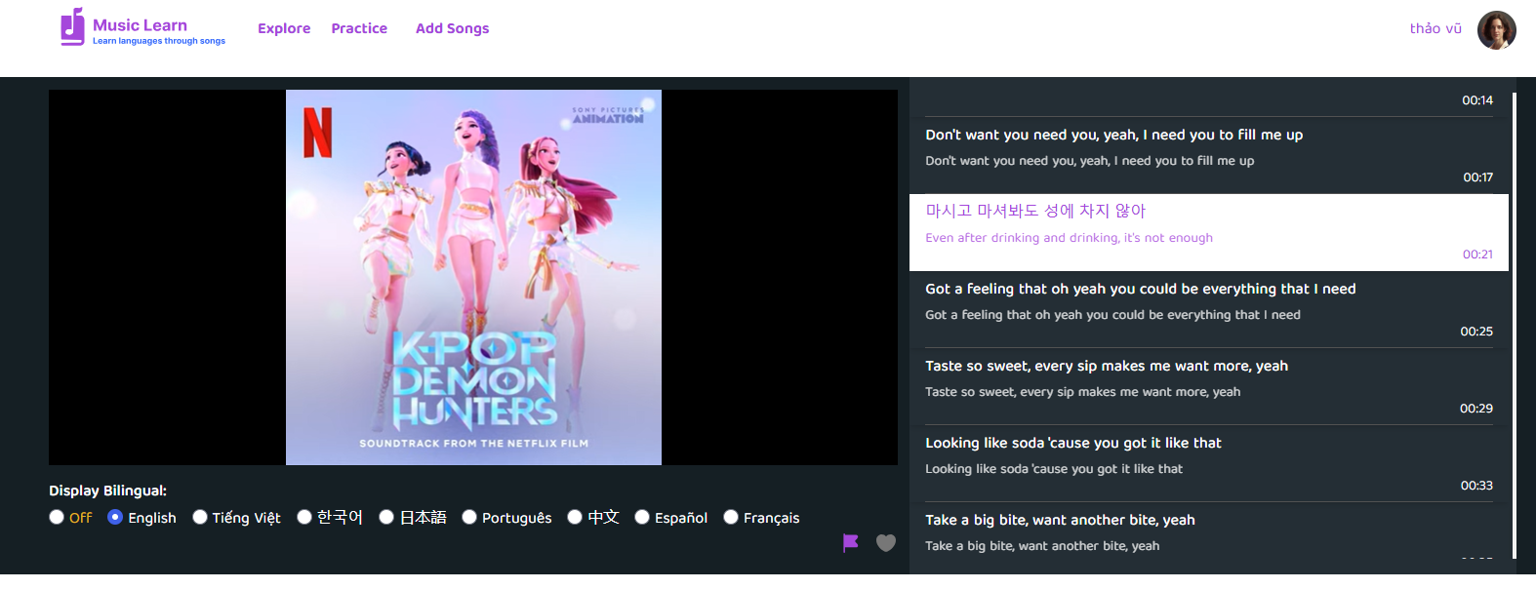
Task: Click the Music Learn brand title
Action: coord(140,25)
